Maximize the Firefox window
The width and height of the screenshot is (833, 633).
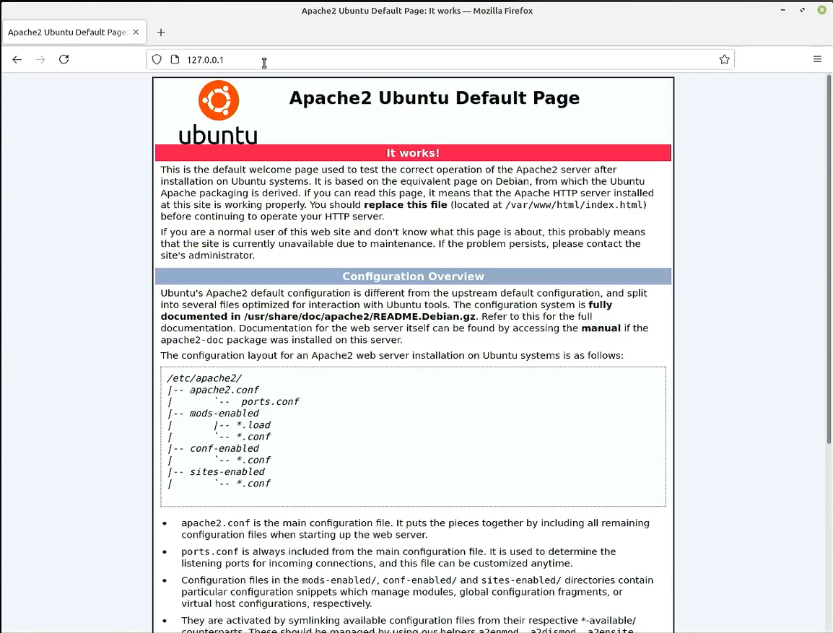tap(803, 11)
